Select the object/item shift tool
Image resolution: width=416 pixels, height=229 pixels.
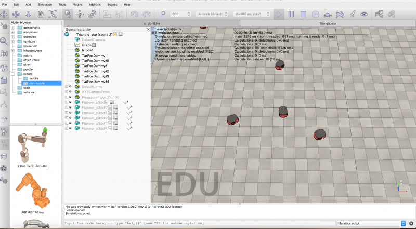[80, 14]
